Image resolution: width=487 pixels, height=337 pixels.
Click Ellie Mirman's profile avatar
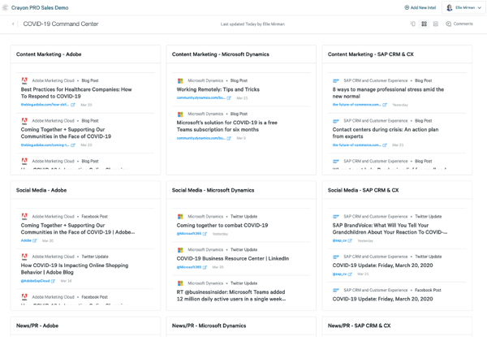450,7
